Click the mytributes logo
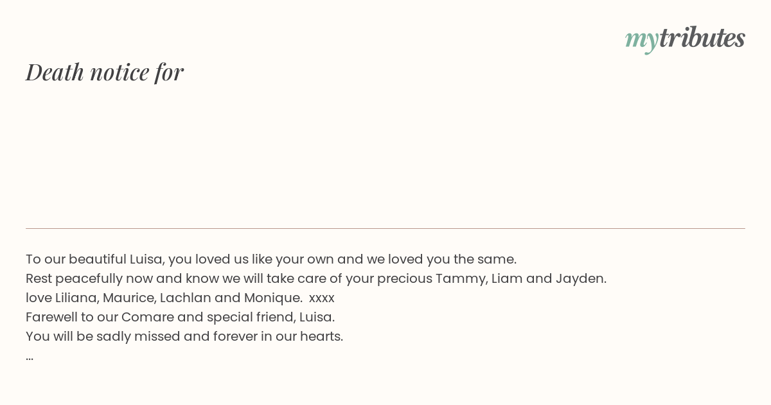This screenshot has height=405, width=771. coord(685,39)
